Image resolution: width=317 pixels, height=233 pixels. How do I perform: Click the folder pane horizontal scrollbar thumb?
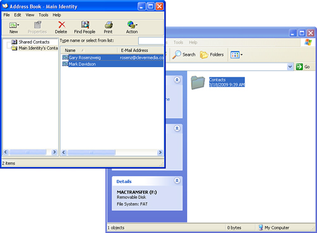point(28,152)
